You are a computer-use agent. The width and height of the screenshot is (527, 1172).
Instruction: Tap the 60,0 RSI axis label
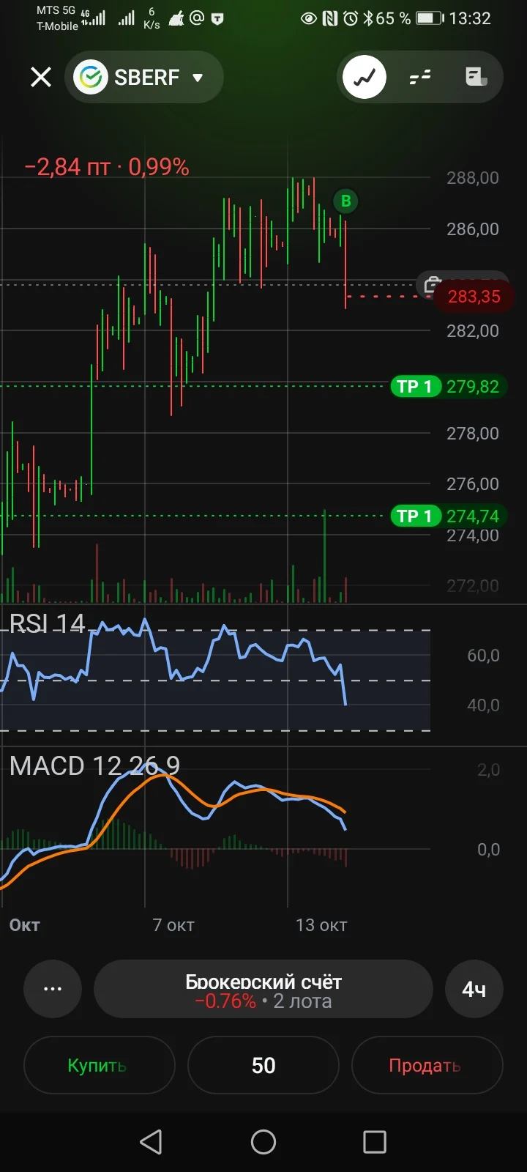pyautogui.click(x=483, y=656)
